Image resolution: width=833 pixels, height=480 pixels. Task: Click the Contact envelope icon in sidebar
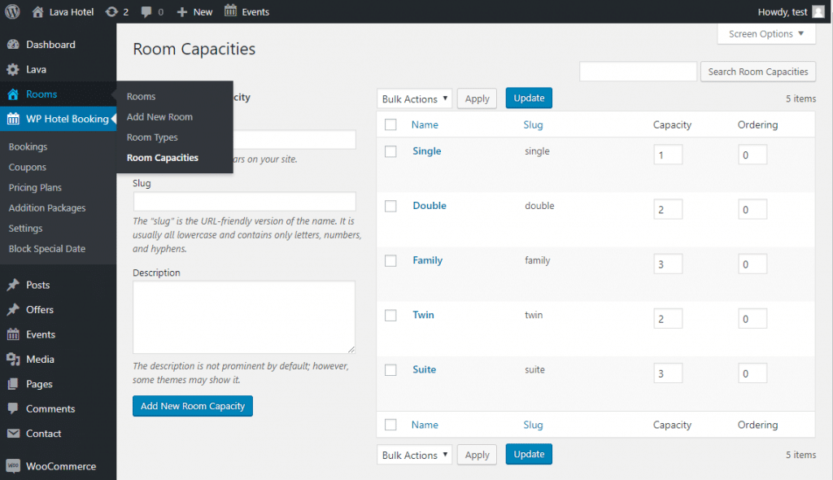13,434
